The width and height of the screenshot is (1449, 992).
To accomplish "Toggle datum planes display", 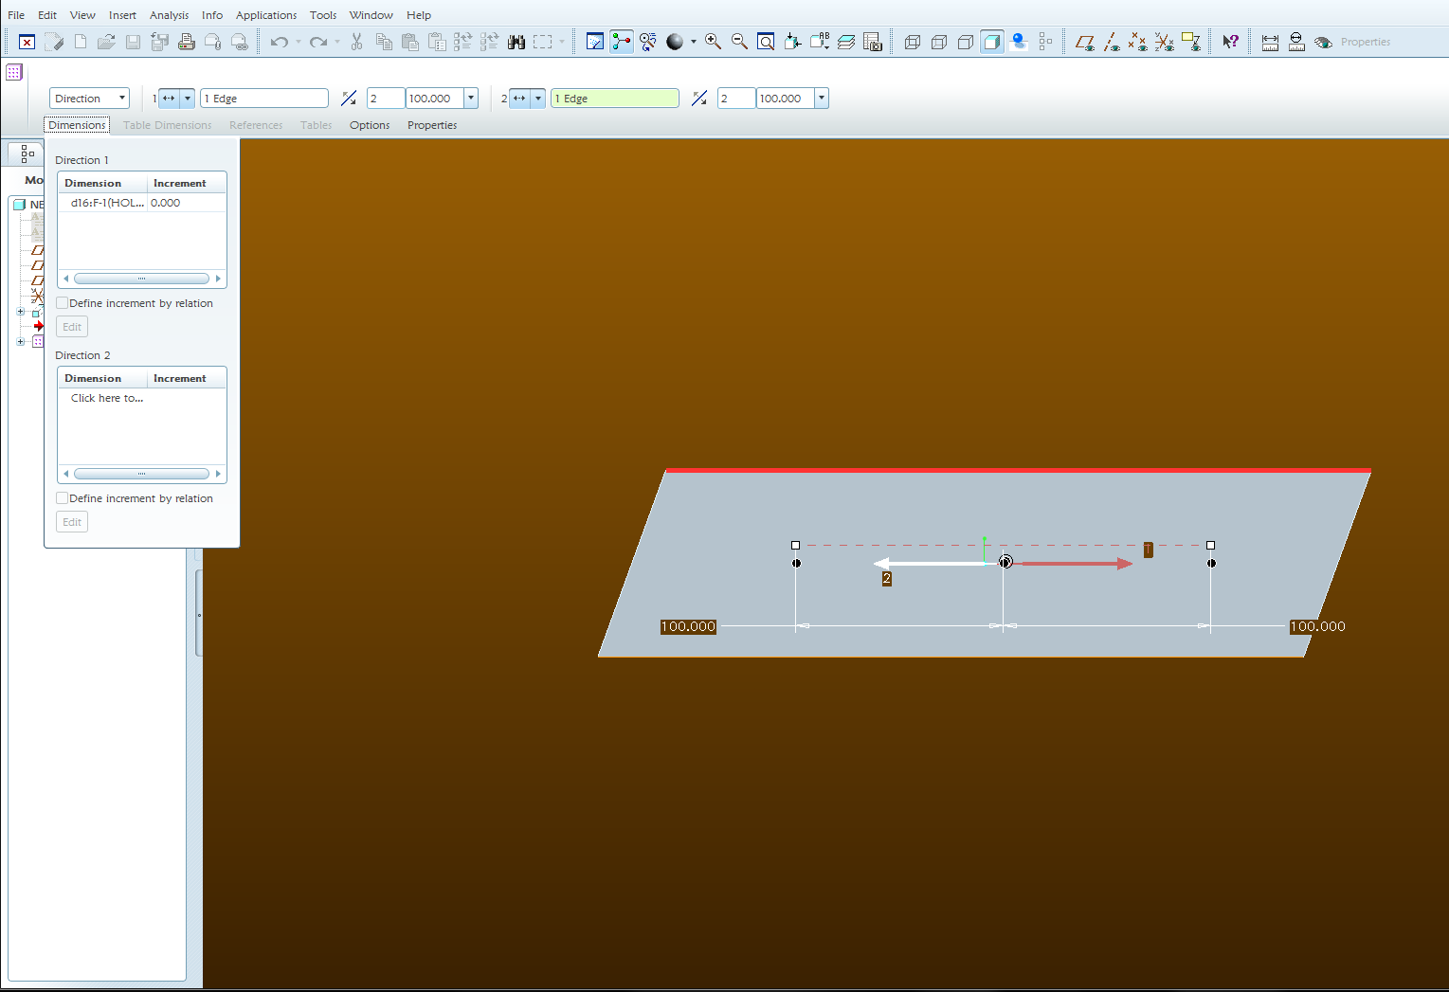I will [x=1084, y=42].
